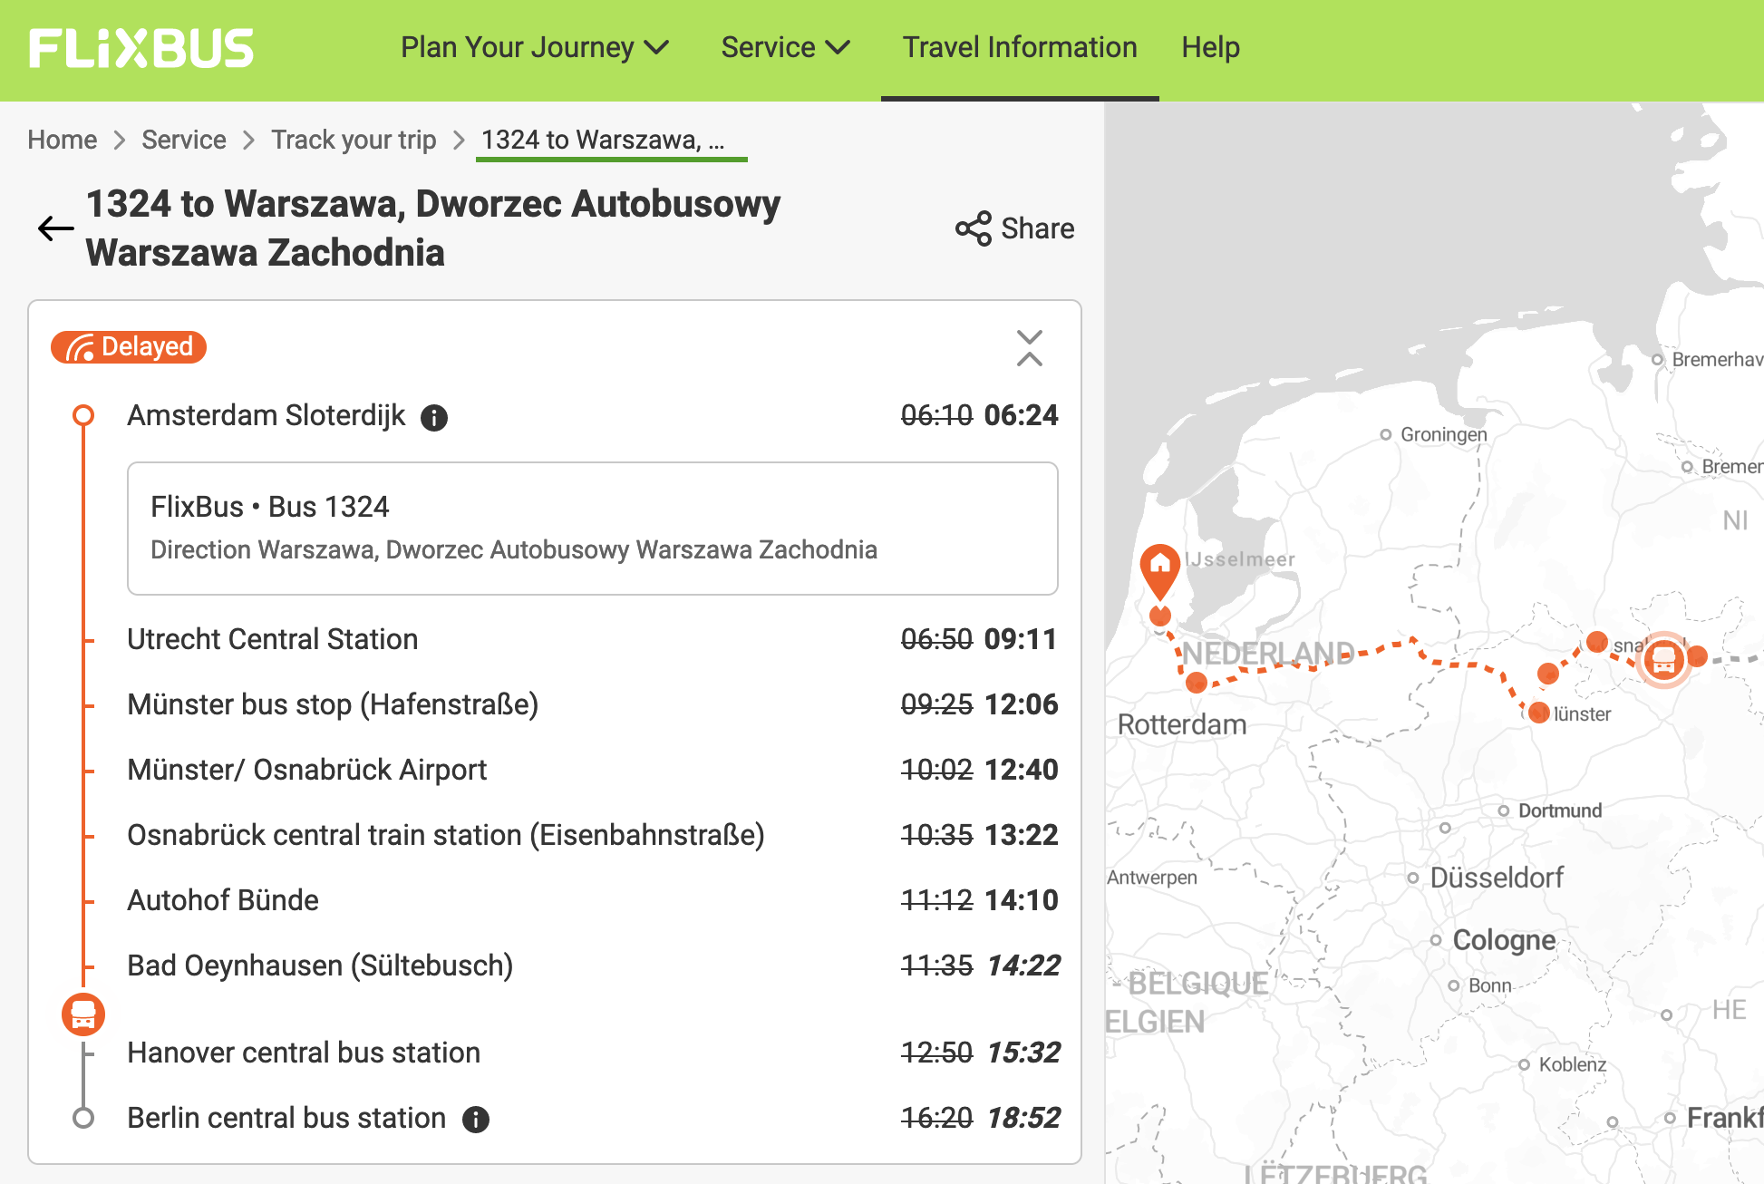Click the bus position icon on timeline
The width and height of the screenshot is (1764, 1184).
[83, 1014]
